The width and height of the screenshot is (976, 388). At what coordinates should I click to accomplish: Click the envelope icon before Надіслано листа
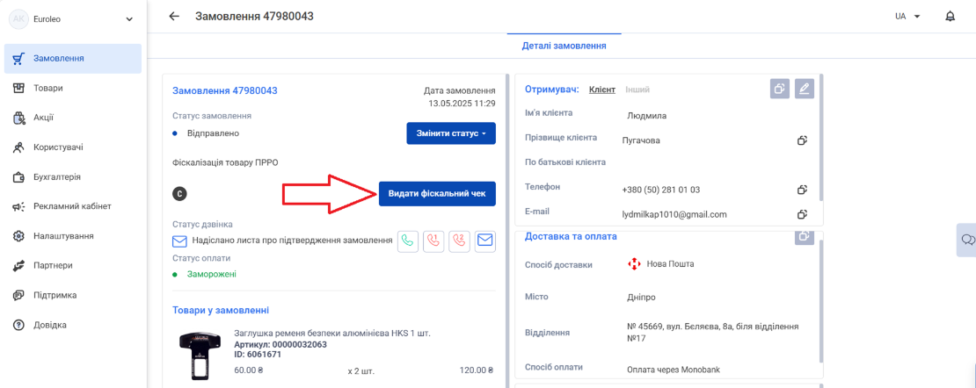179,241
